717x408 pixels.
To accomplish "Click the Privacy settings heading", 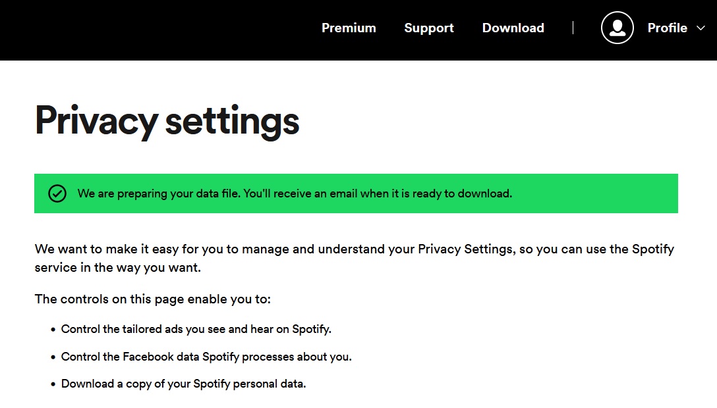I will (167, 121).
